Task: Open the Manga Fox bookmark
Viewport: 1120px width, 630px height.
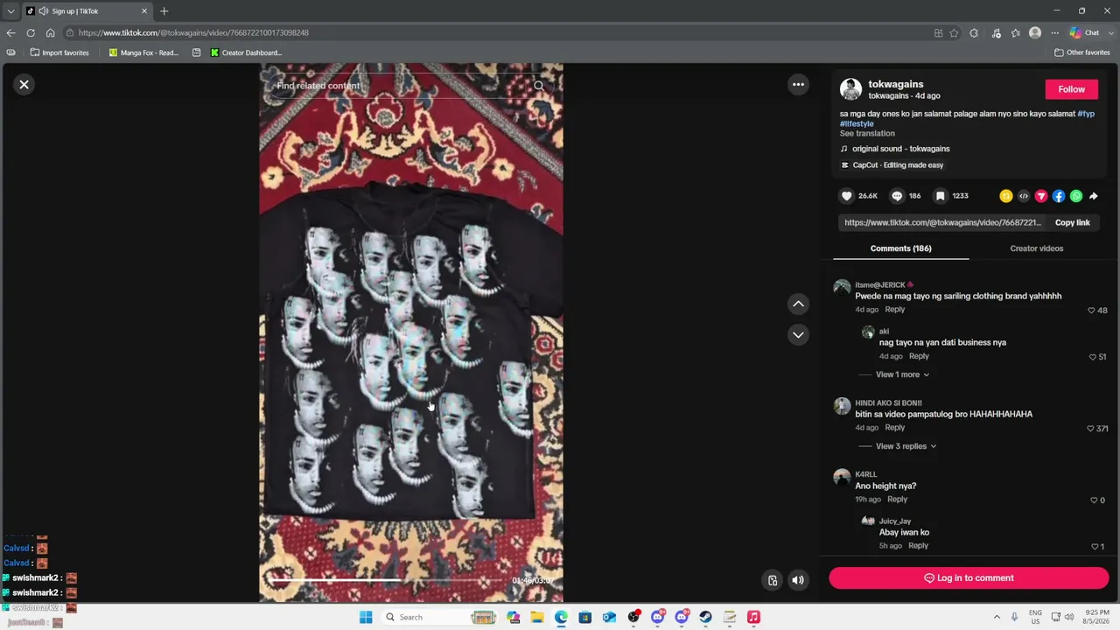Action: (143, 52)
